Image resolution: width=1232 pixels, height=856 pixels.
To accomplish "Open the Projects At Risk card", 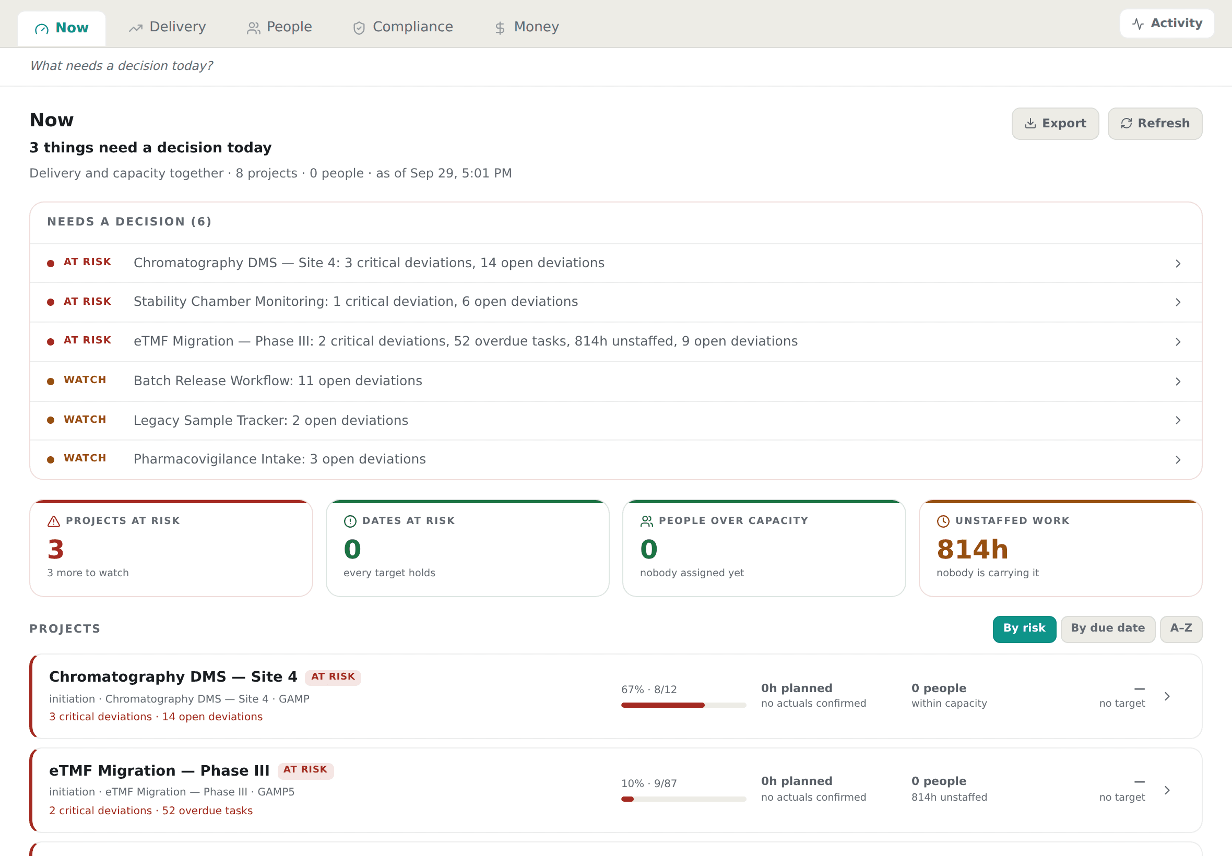I will 171,548.
